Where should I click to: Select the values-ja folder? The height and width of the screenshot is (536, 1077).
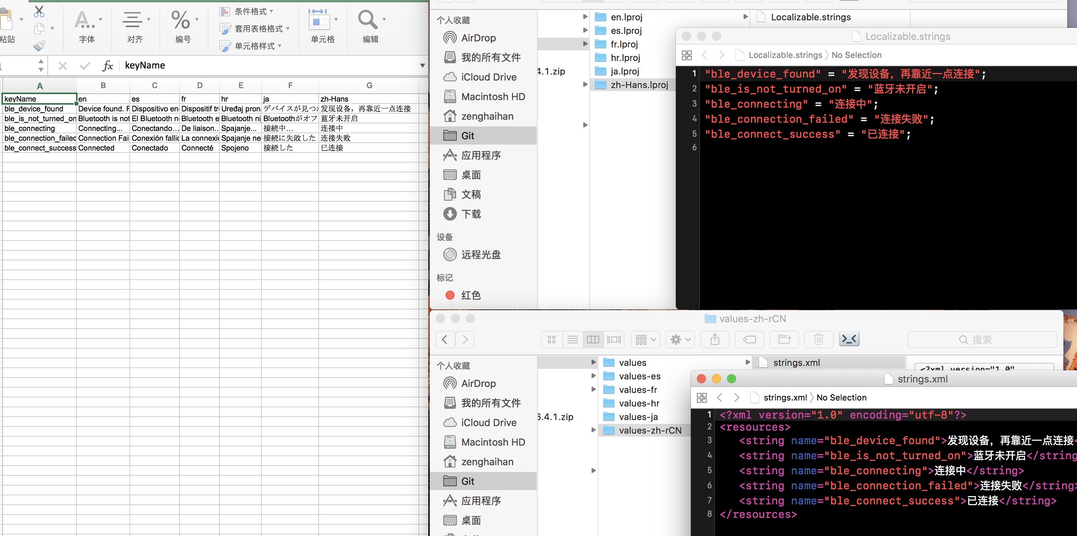click(630, 417)
